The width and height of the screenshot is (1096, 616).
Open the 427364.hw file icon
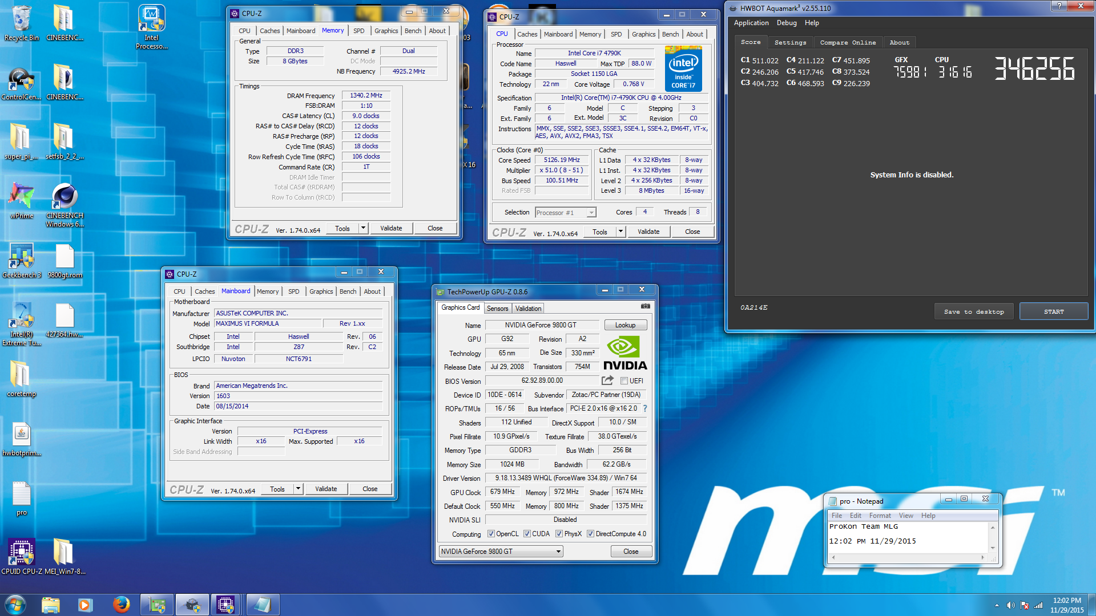(65, 320)
